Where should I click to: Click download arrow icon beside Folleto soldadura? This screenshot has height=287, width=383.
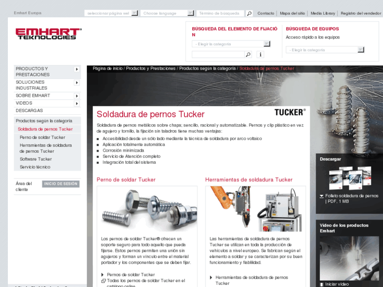click(x=322, y=196)
